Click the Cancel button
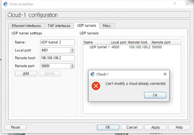 point(132,127)
